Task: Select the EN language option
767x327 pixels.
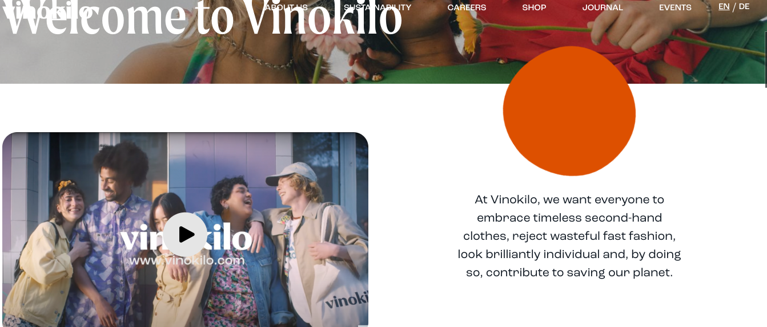Action: pos(724,7)
